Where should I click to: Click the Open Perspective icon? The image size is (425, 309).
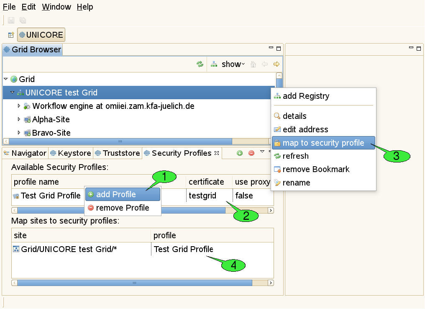pyautogui.click(x=11, y=35)
